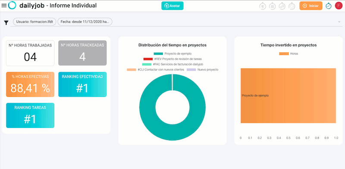Click the 0.5 axis label on bar chart
Viewport: 345px width, 169px height.
pos(288,138)
